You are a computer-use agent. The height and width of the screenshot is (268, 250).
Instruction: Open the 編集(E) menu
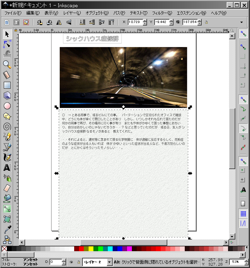coord(33,13)
